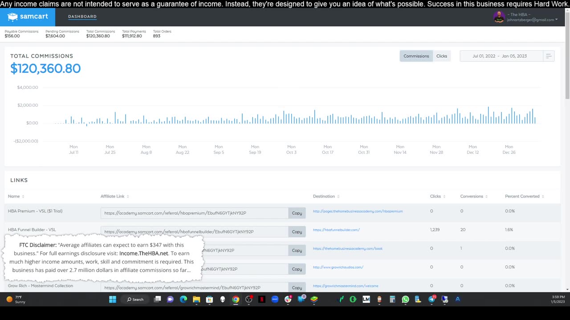Screen dimensions: 570x320
Task: Click Pending Commissions $7,604.00 stat
Action: (x=62, y=34)
